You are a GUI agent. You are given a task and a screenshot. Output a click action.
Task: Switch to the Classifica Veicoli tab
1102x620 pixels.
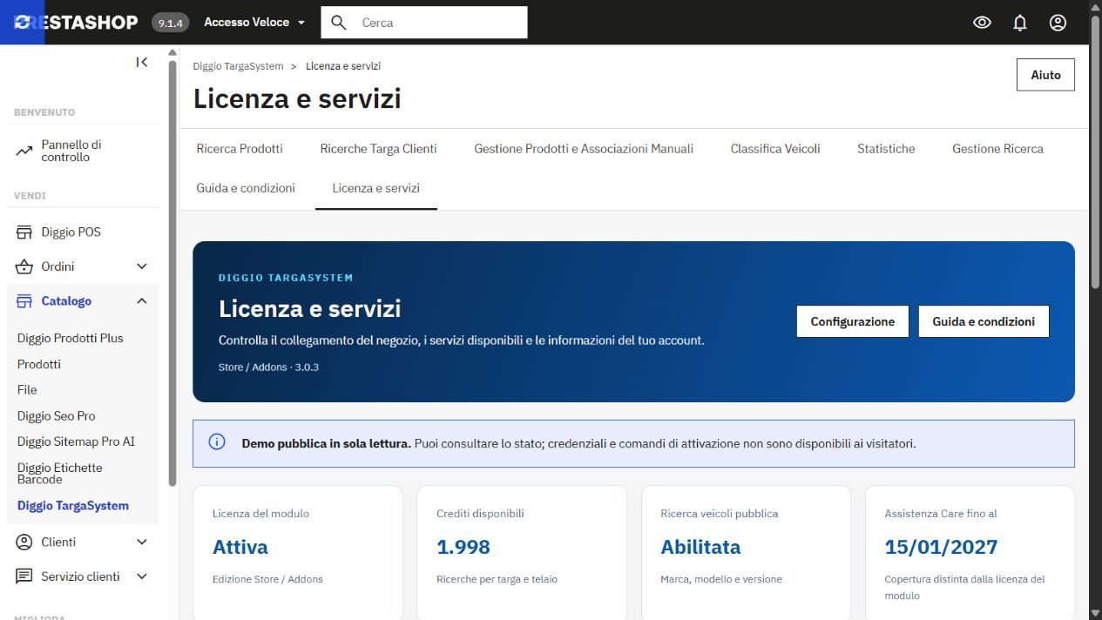[x=775, y=149]
